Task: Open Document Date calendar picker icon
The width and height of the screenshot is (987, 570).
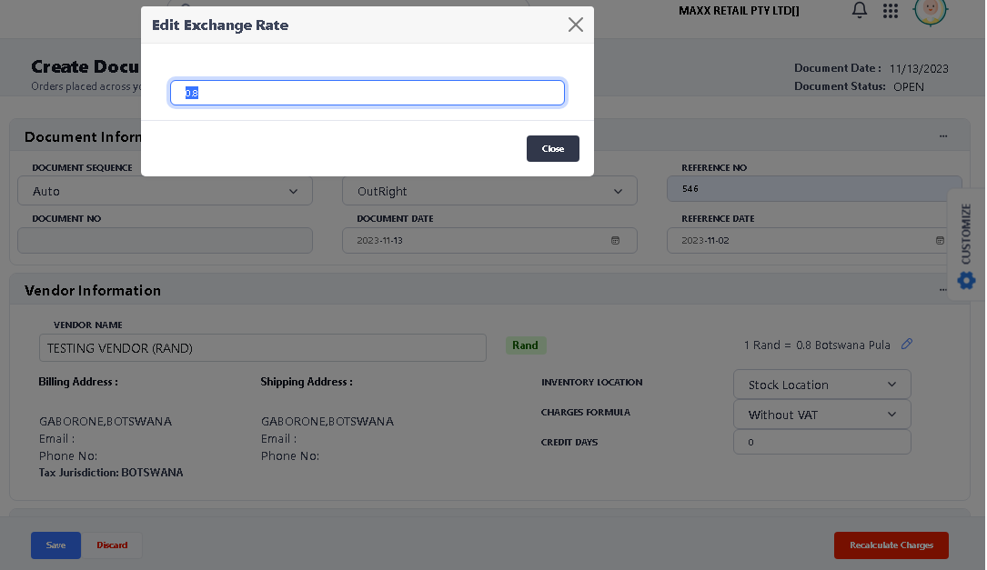Action: pos(615,240)
